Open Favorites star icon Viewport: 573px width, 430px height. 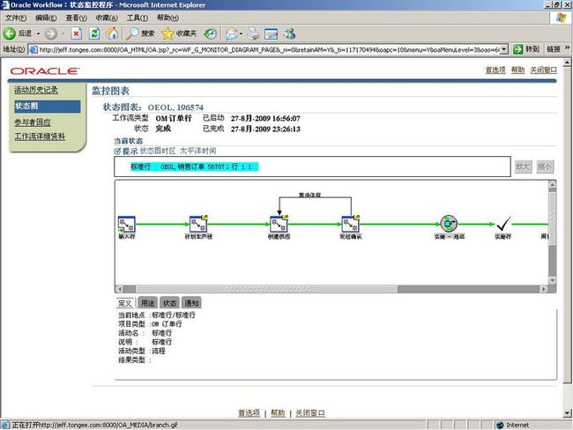click(x=167, y=34)
